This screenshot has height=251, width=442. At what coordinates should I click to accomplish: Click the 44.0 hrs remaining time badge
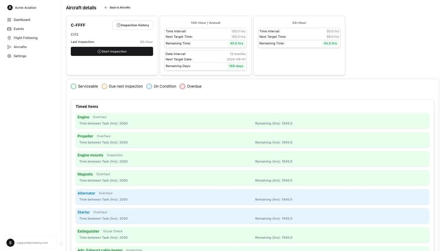pyautogui.click(x=330, y=43)
